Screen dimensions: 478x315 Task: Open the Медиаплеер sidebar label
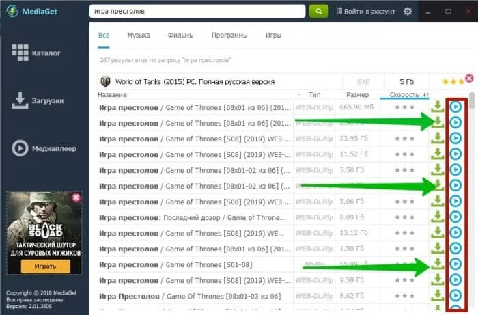pos(54,148)
